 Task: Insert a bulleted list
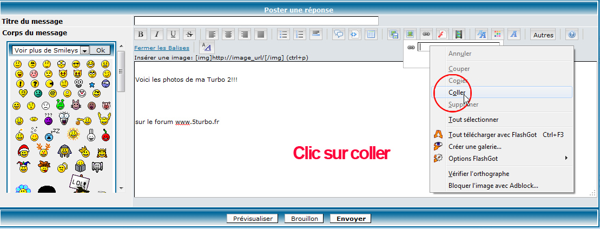click(x=283, y=34)
